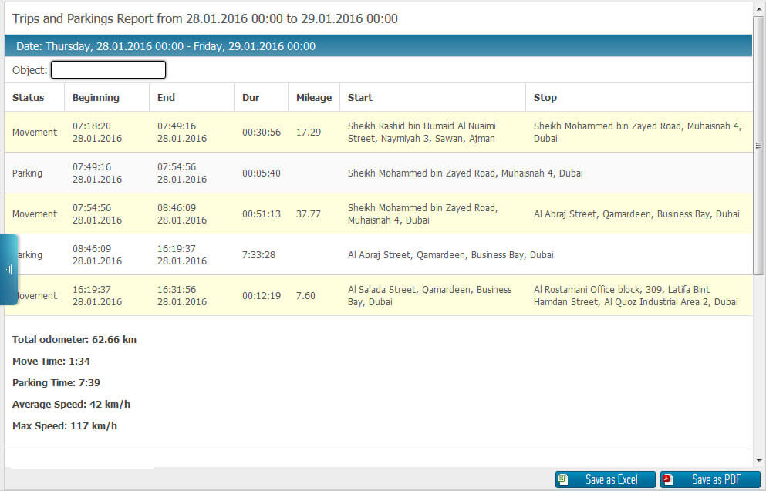Click the Dur column header

(251, 98)
